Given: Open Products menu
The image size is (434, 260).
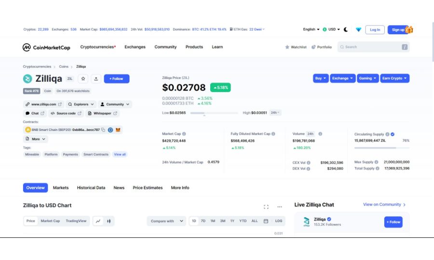Looking at the screenshot, I should click(194, 47).
